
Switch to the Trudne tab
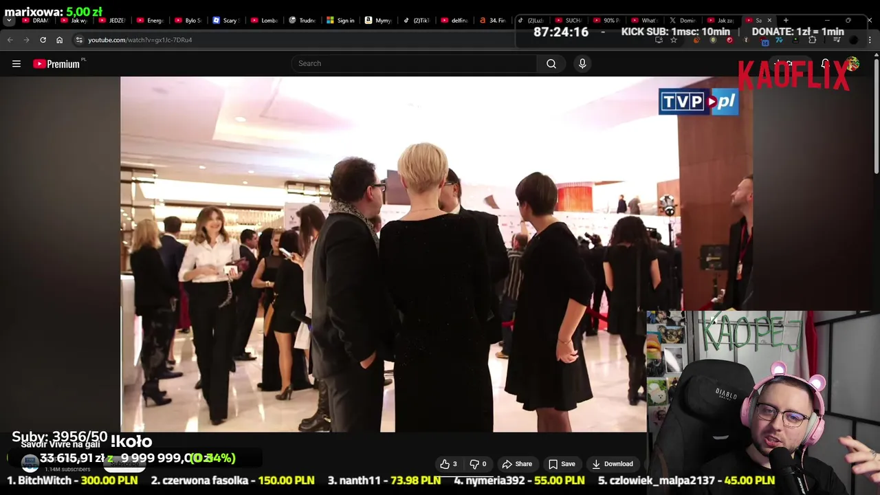[302, 21]
